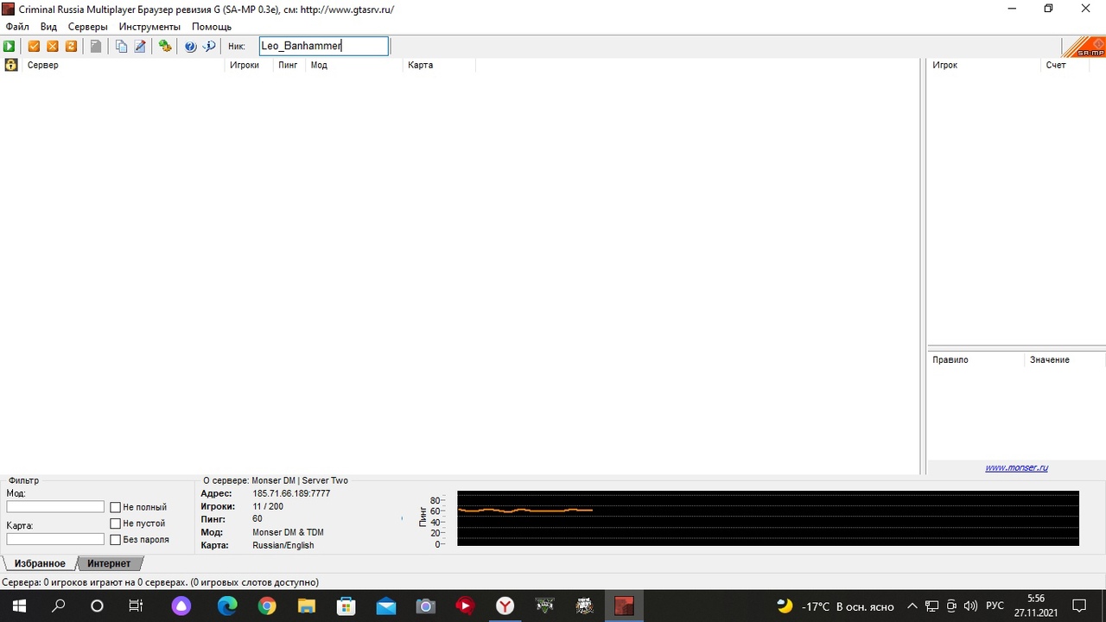The width and height of the screenshot is (1106, 622).
Task: Open the Camera app from taskbar
Action: [426, 606]
